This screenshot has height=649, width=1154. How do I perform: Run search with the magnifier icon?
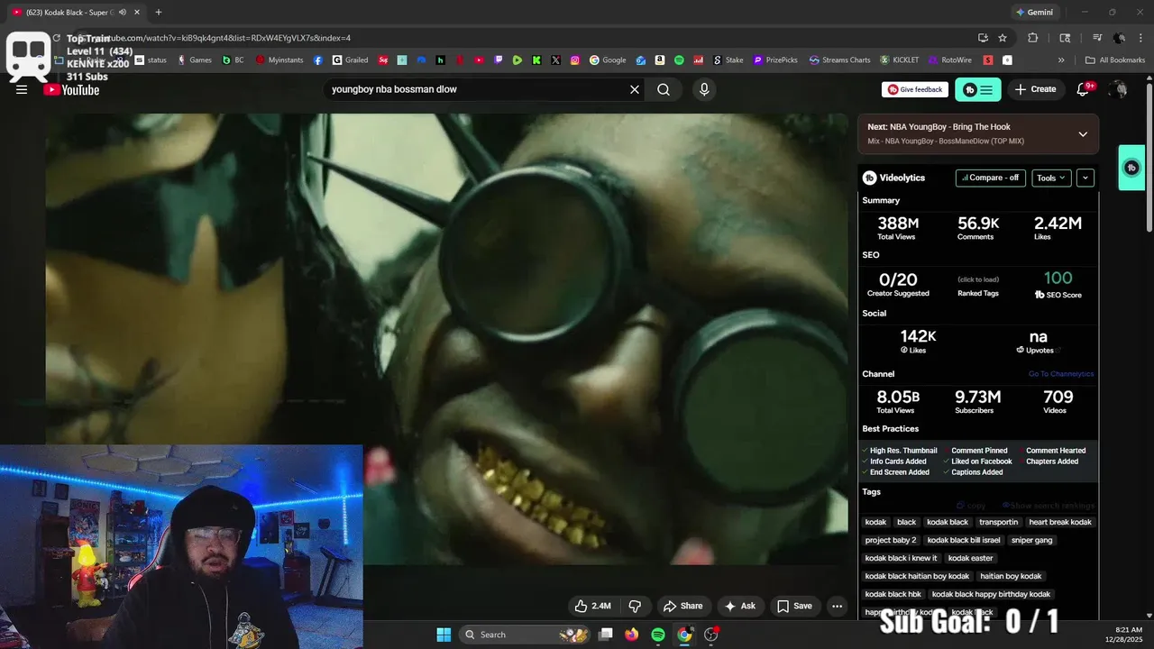tap(664, 89)
